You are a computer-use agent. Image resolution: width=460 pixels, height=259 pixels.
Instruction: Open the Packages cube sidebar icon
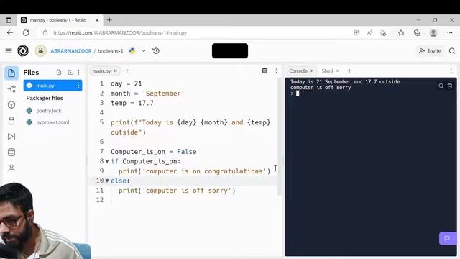tap(11, 105)
